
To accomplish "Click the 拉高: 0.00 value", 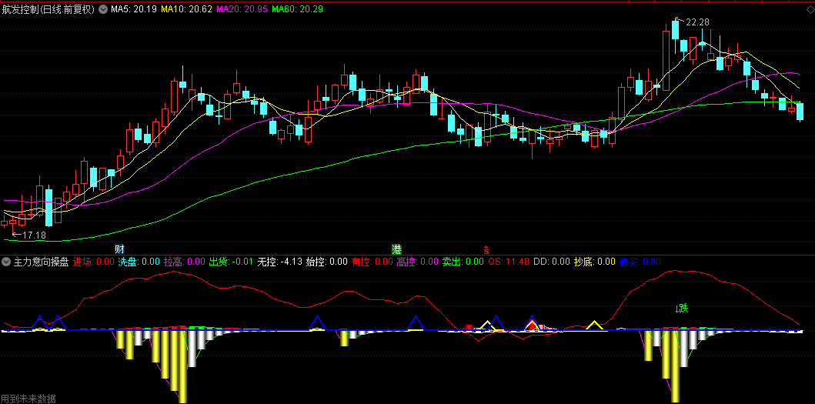I will 185,262.
